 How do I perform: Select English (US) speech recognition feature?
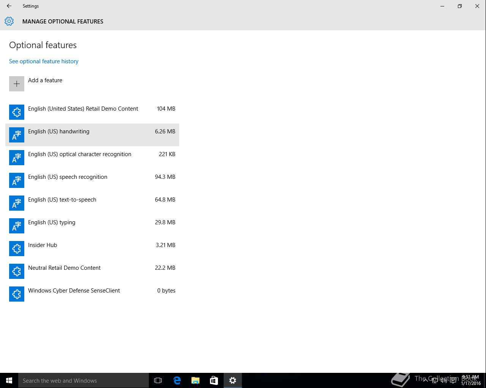[92, 180]
